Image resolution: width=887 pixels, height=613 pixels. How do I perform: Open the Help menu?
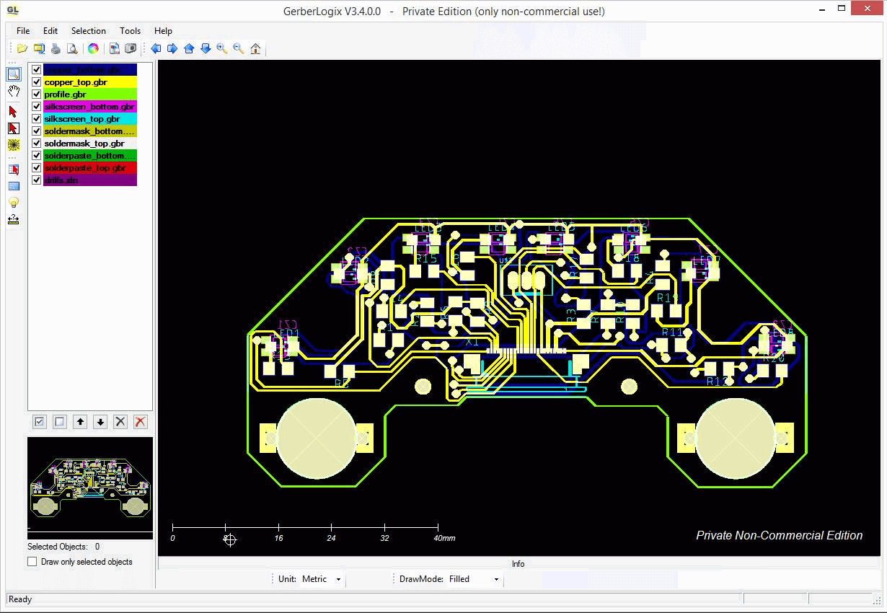tap(163, 31)
